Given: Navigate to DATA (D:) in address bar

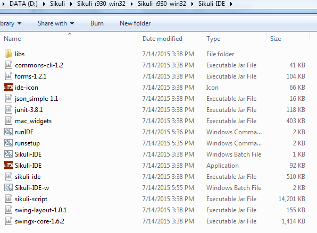Looking at the screenshot, I should (x=23, y=4).
